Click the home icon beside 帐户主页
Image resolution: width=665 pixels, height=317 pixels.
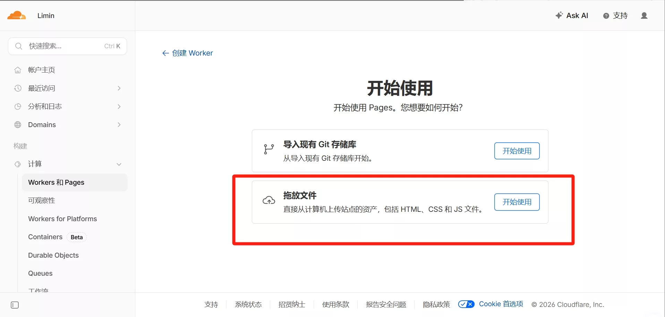(18, 70)
